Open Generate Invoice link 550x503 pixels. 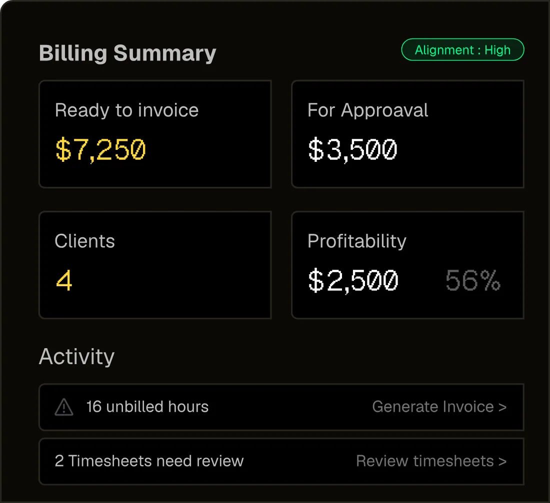click(439, 407)
